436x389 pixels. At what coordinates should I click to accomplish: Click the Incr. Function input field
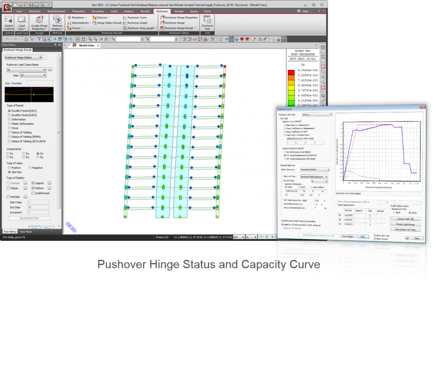39,83
